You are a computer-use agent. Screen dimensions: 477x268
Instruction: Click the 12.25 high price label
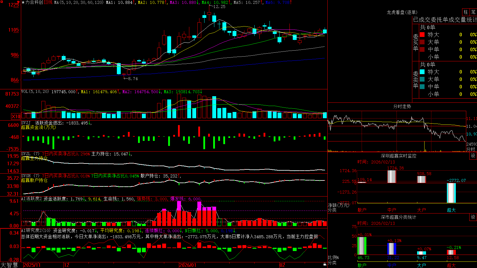click(219, 7)
